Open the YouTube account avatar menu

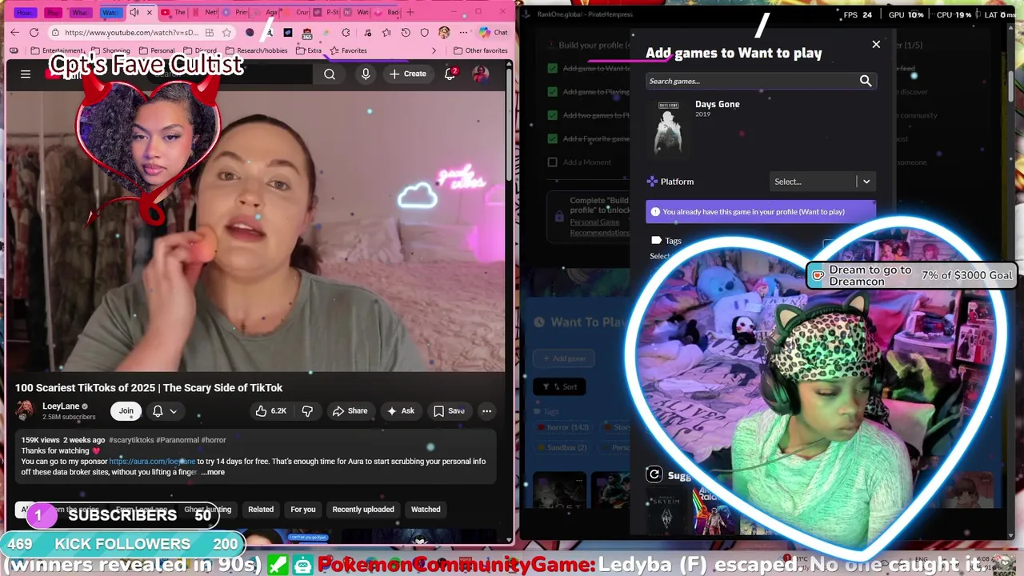point(481,74)
